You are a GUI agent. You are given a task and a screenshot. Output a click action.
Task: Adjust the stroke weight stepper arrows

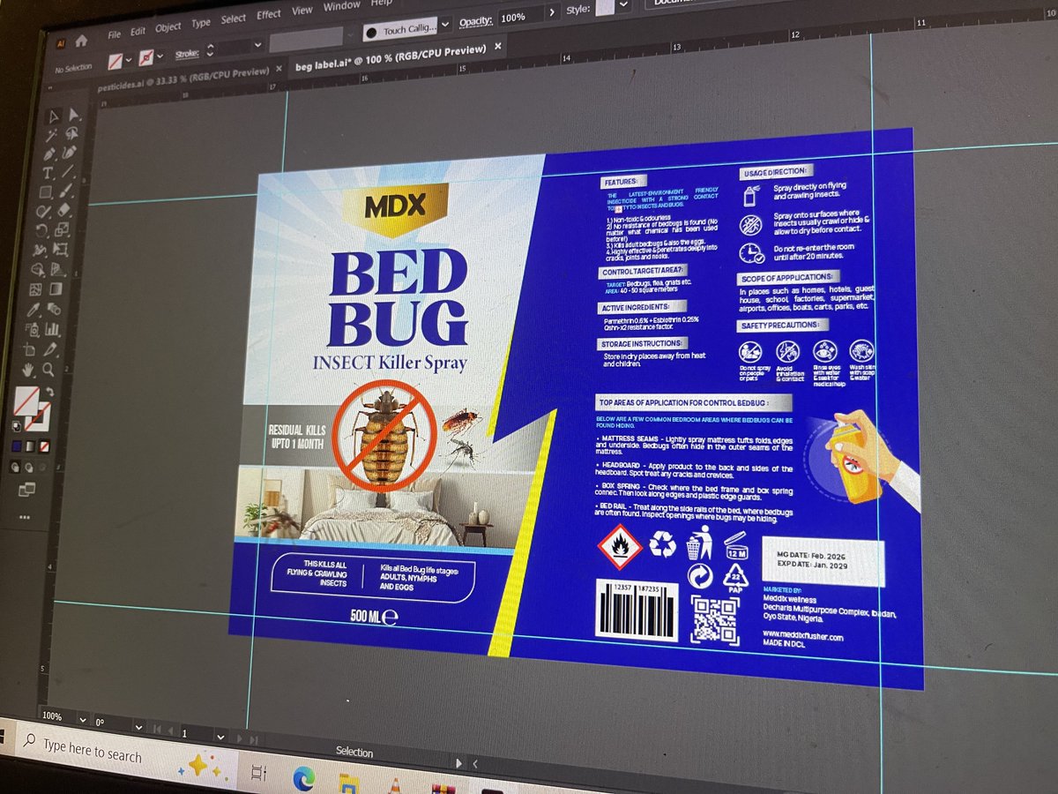(x=210, y=50)
